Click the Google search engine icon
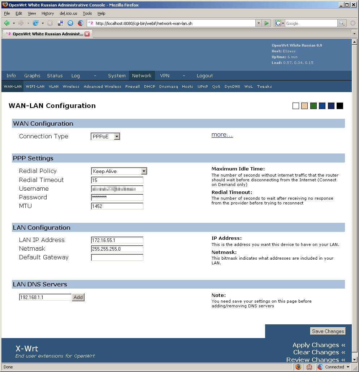This screenshot has height=372, width=359. [x=278, y=23]
